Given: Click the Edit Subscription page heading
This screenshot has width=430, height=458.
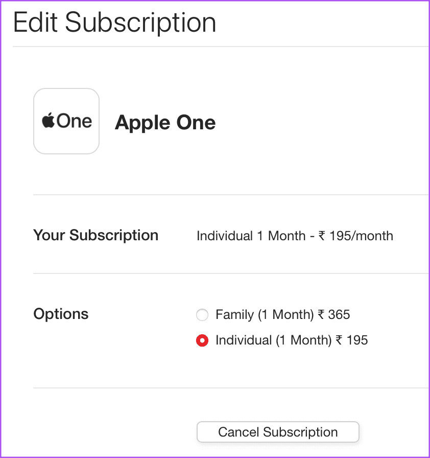Looking at the screenshot, I should 114,22.
